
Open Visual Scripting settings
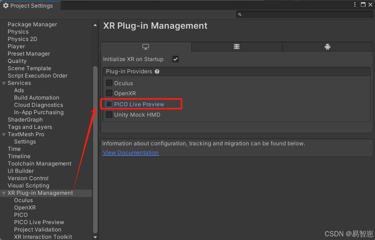[x=28, y=186]
